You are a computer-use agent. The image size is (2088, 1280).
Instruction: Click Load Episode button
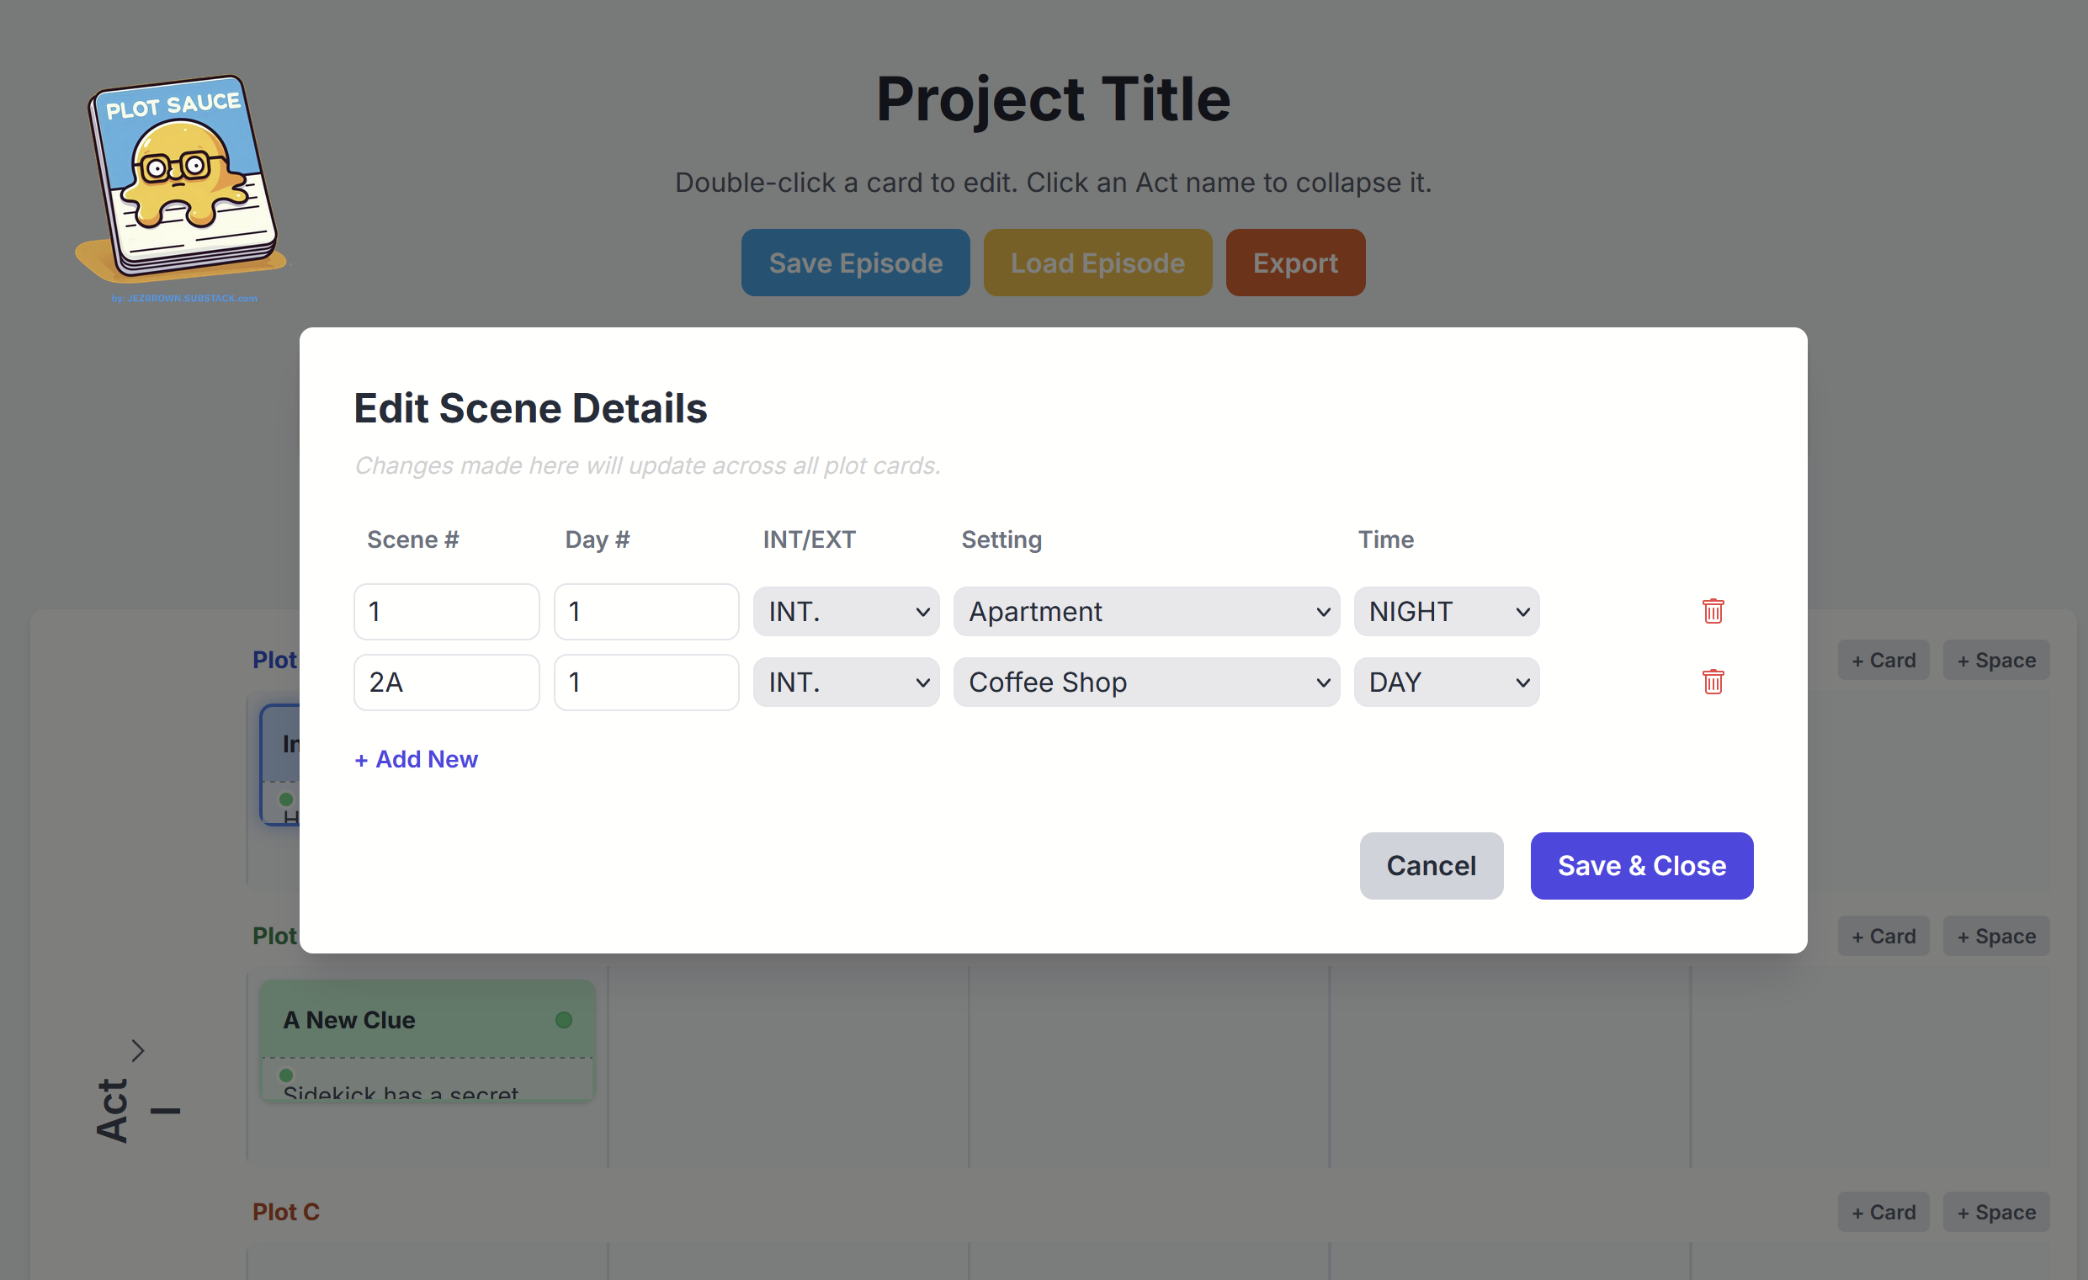pos(1097,263)
